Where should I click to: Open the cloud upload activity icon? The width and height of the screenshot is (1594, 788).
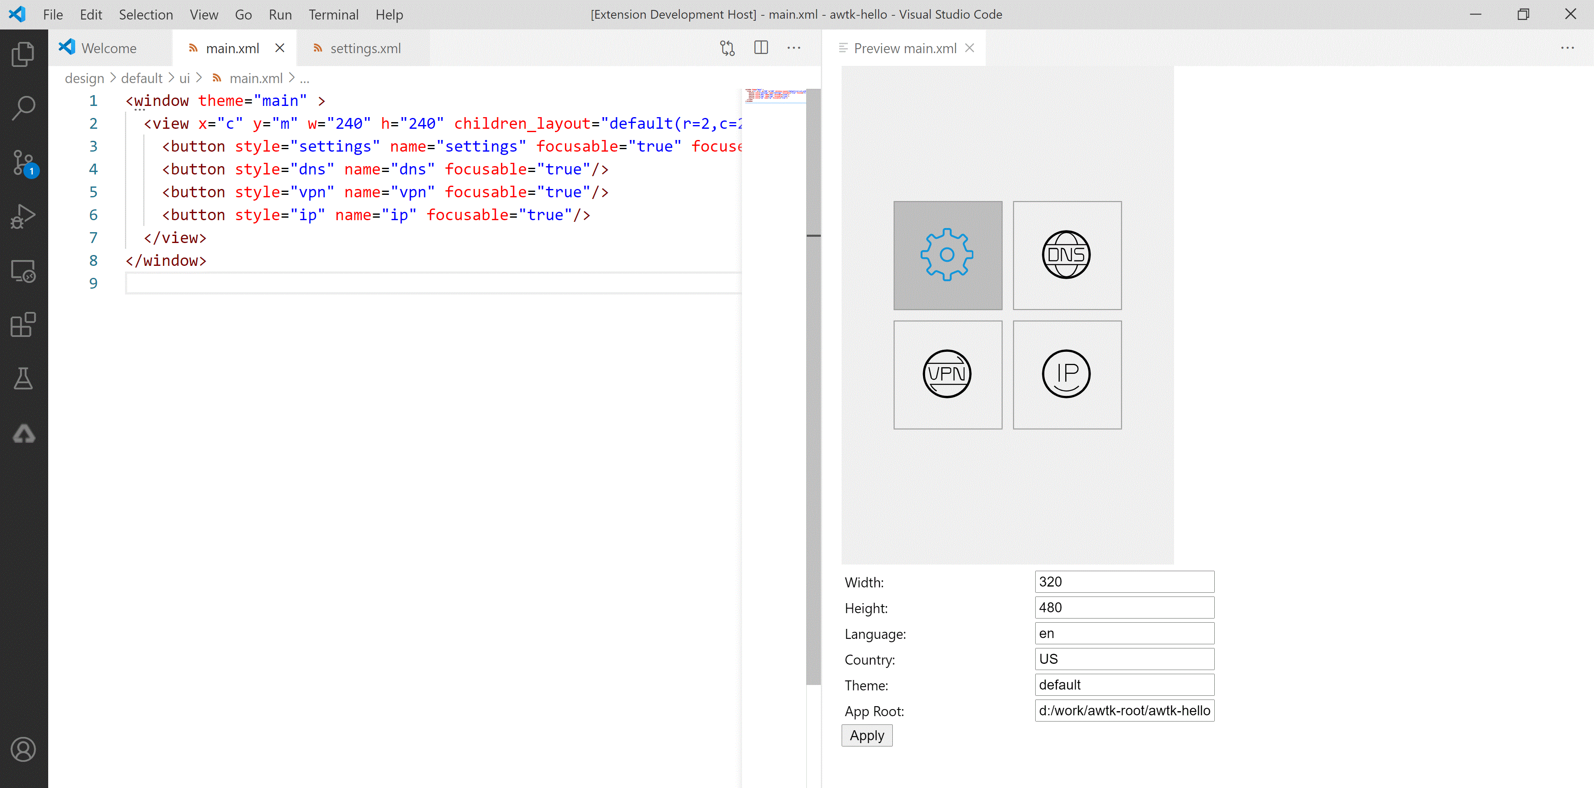click(x=24, y=434)
